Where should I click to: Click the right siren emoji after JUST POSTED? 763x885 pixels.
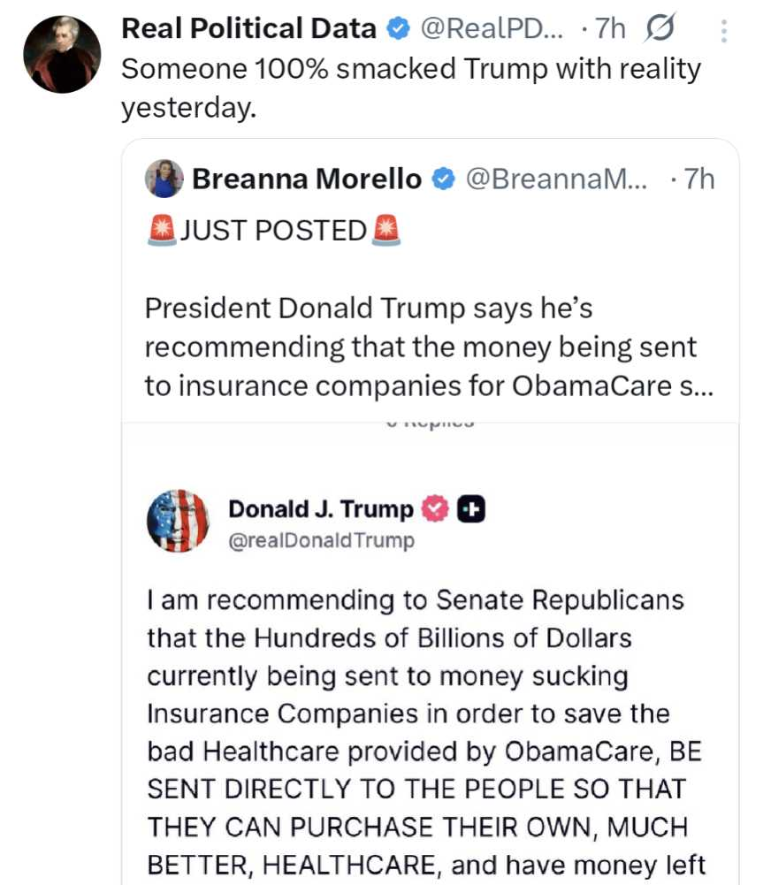pos(386,230)
